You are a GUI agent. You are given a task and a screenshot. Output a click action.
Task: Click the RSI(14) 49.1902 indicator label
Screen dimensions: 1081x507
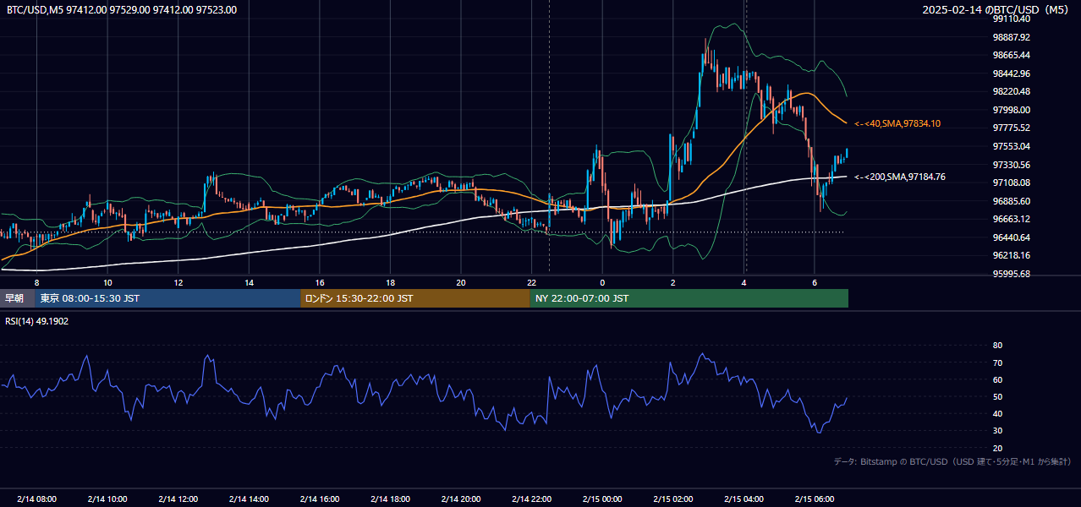pyautogui.click(x=37, y=321)
